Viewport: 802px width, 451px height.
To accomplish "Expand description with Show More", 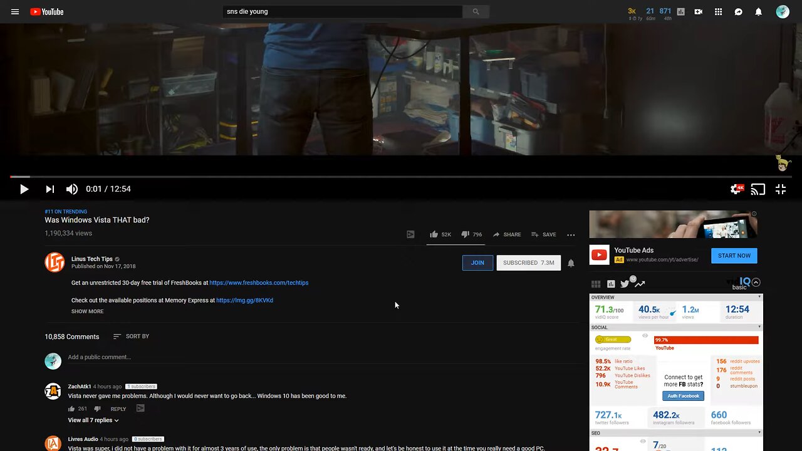I will pyautogui.click(x=88, y=311).
